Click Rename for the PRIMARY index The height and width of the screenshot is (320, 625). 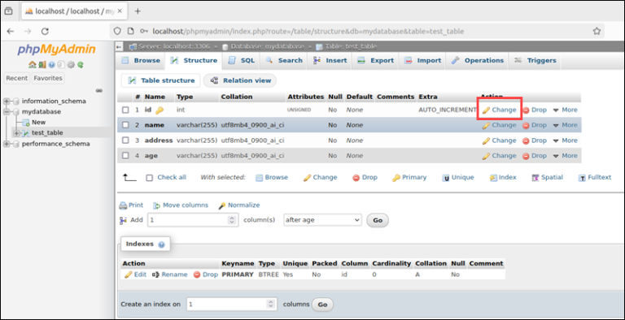coord(170,275)
